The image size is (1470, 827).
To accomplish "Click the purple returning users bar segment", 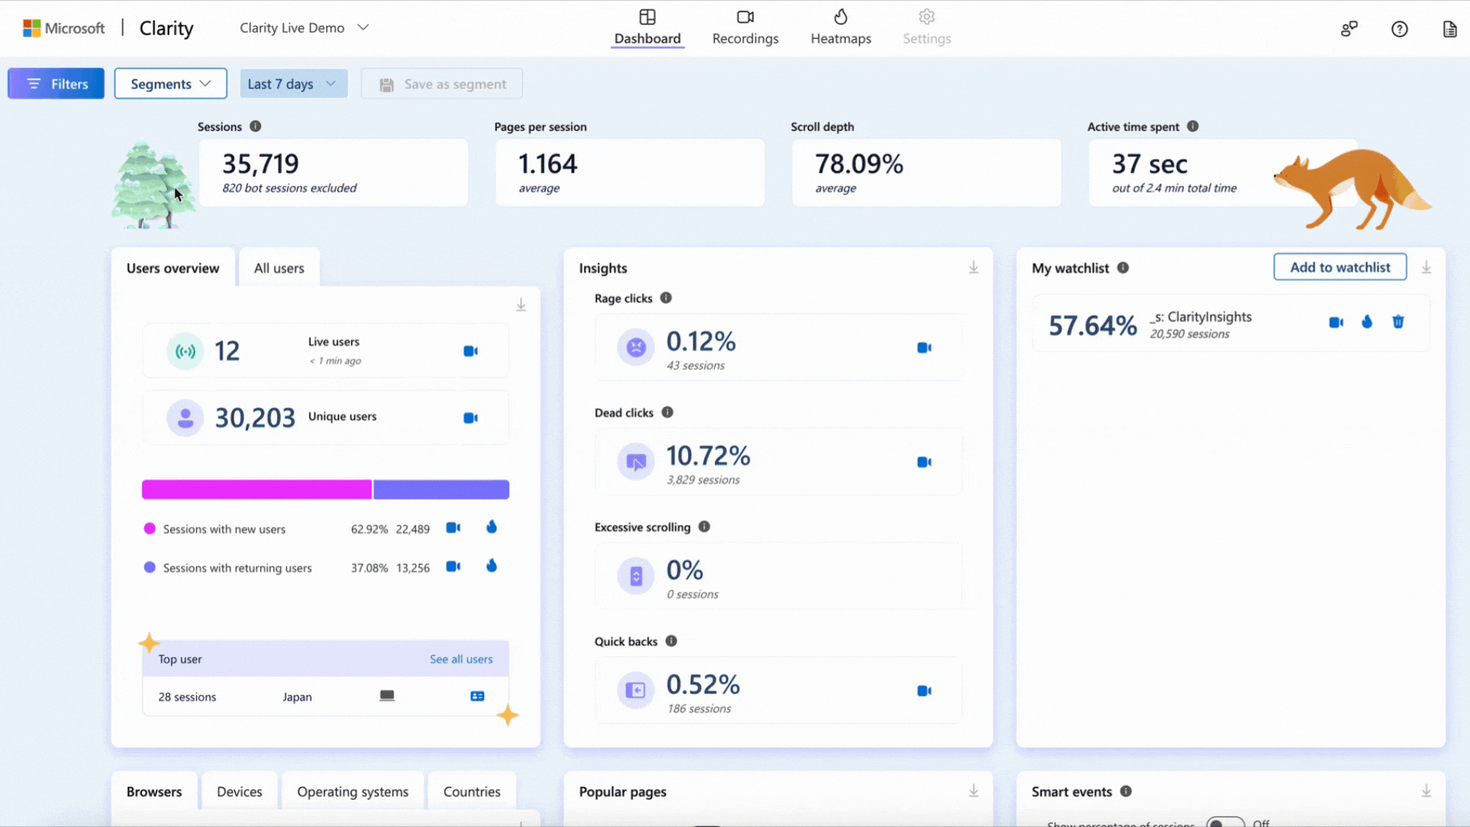I will click(441, 489).
